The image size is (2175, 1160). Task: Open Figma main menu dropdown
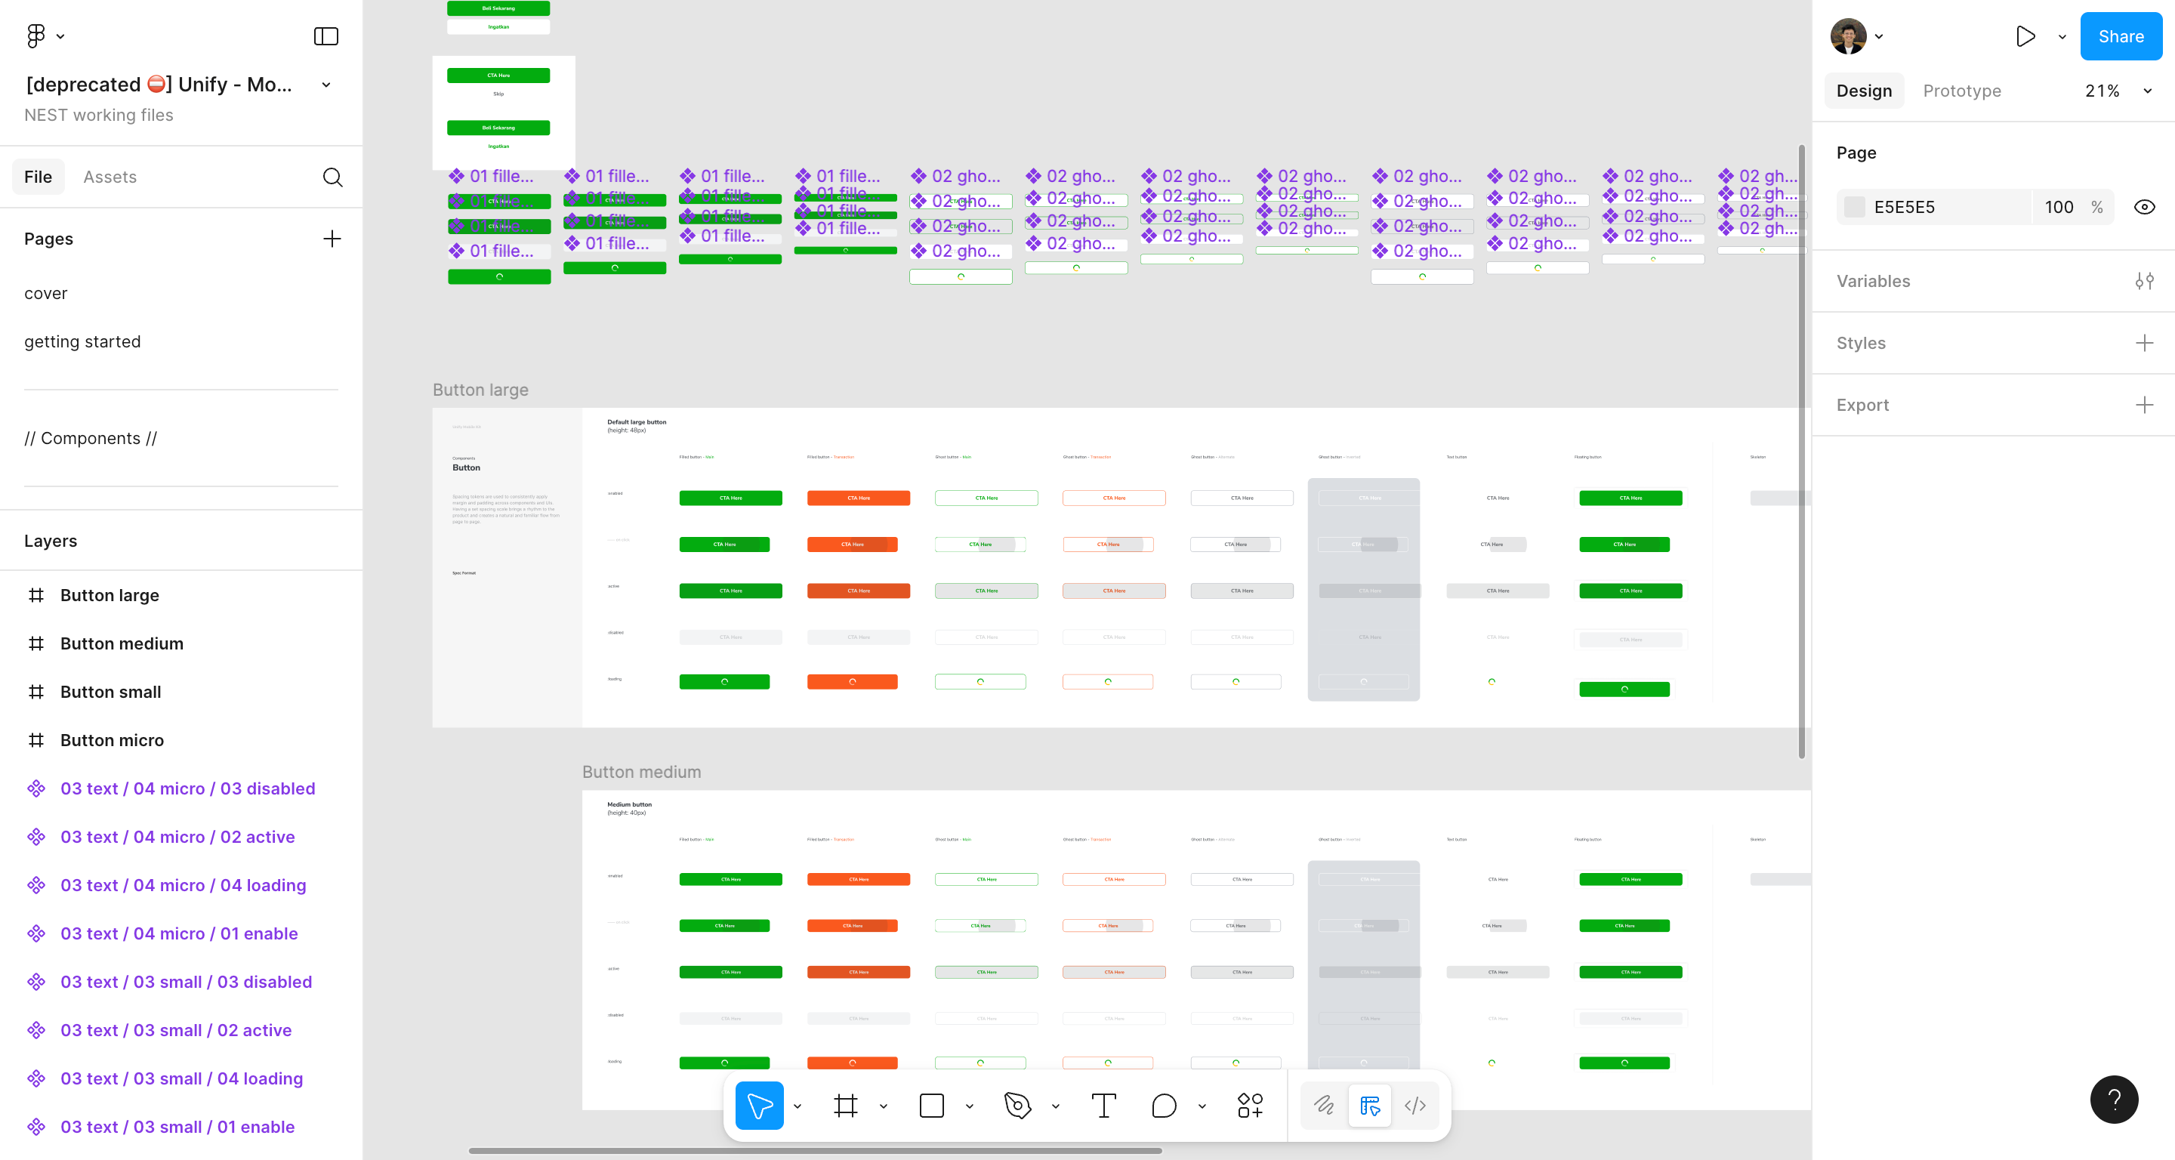coord(45,35)
